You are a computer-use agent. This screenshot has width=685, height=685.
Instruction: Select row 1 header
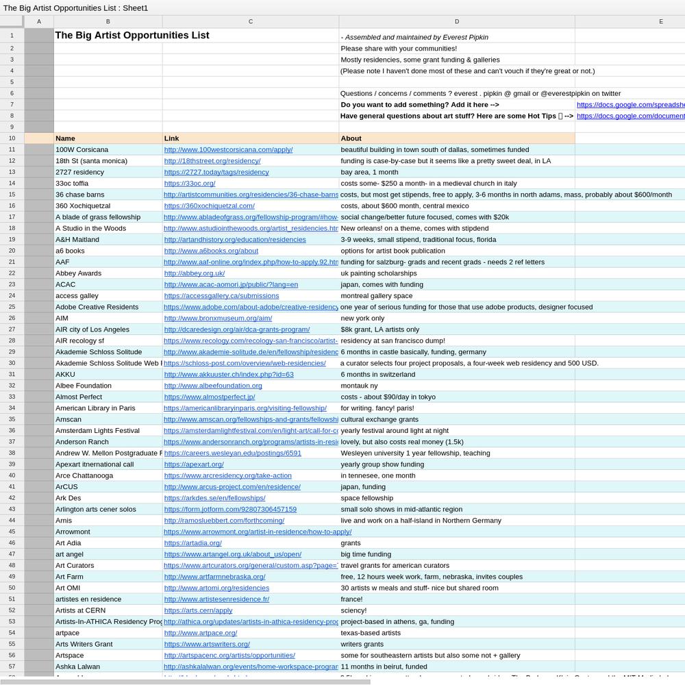[x=12, y=36]
